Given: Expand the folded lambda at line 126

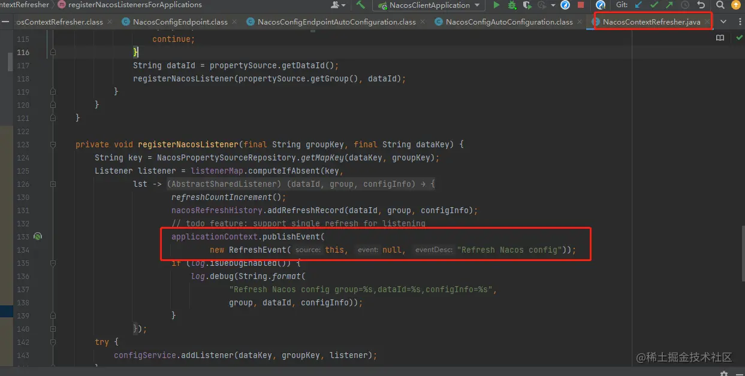Looking at the screenshot, I should pyautogui.click(x=53, y=184).
